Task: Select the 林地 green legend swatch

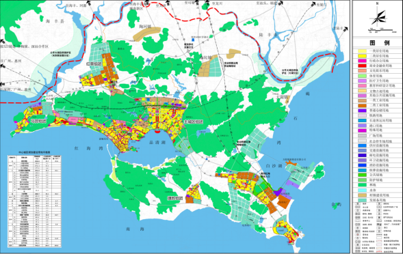Action: [x=363, y=185]
